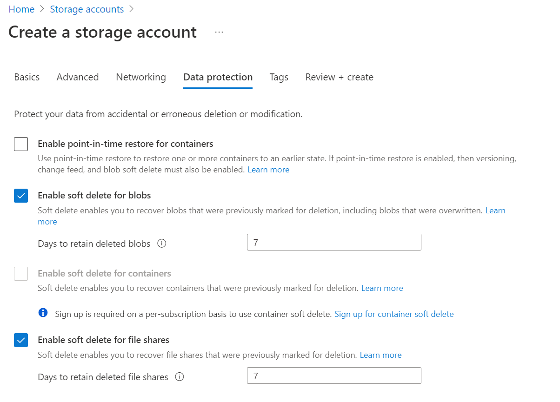Open Learn more for point-in-time restore
The image size is (560, 402).
click(268, 170)
